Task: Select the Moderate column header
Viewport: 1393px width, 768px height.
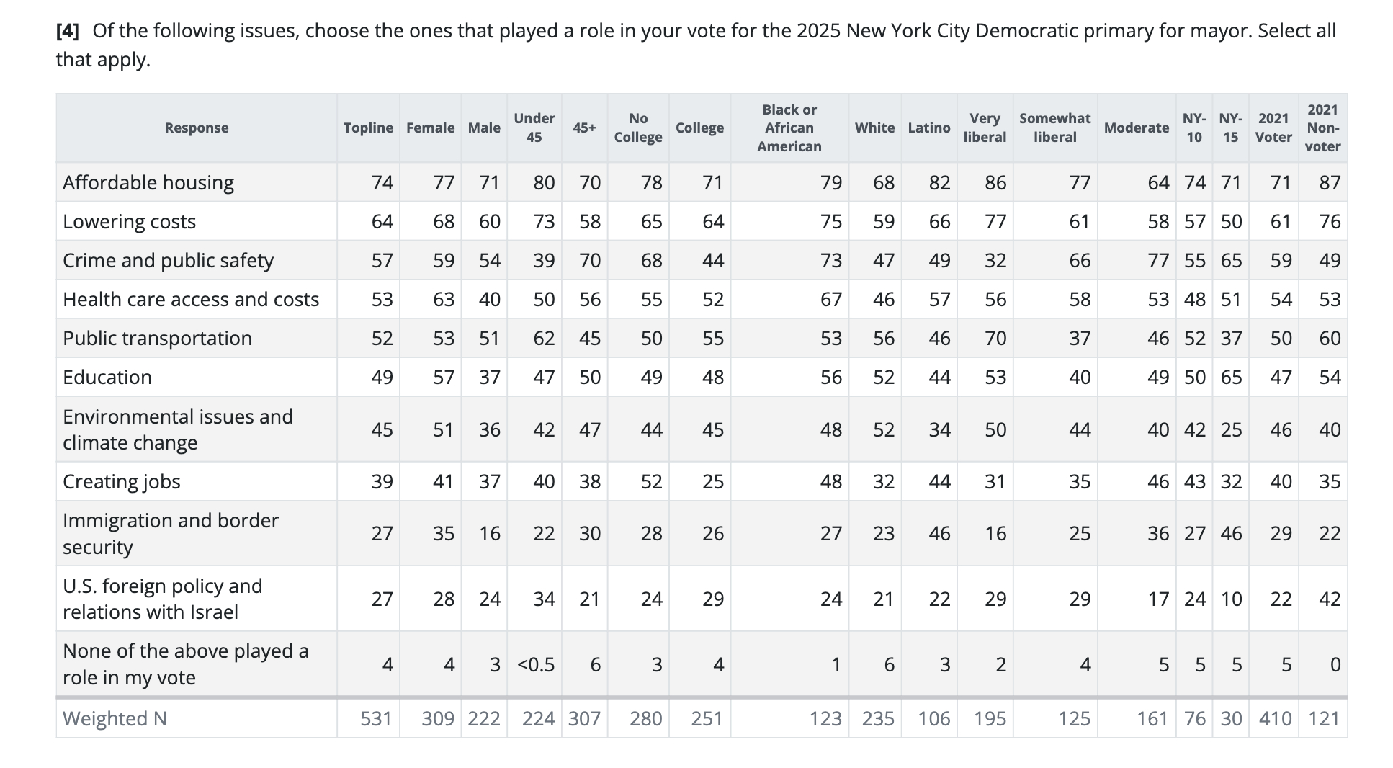Action: tap(1136, 128)
